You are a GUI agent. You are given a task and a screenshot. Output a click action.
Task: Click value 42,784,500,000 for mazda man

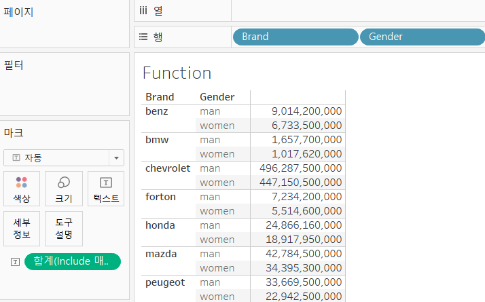point(304,253)
